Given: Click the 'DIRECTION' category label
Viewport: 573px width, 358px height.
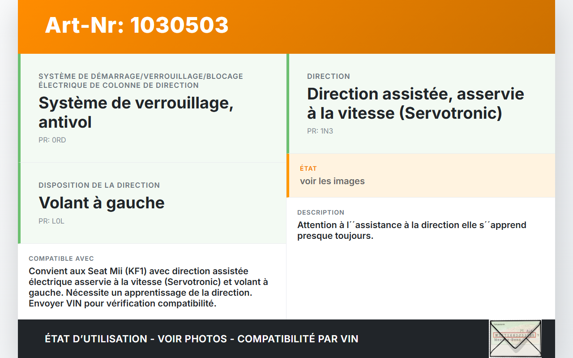Looking at the screenshot, I should 329,76.
